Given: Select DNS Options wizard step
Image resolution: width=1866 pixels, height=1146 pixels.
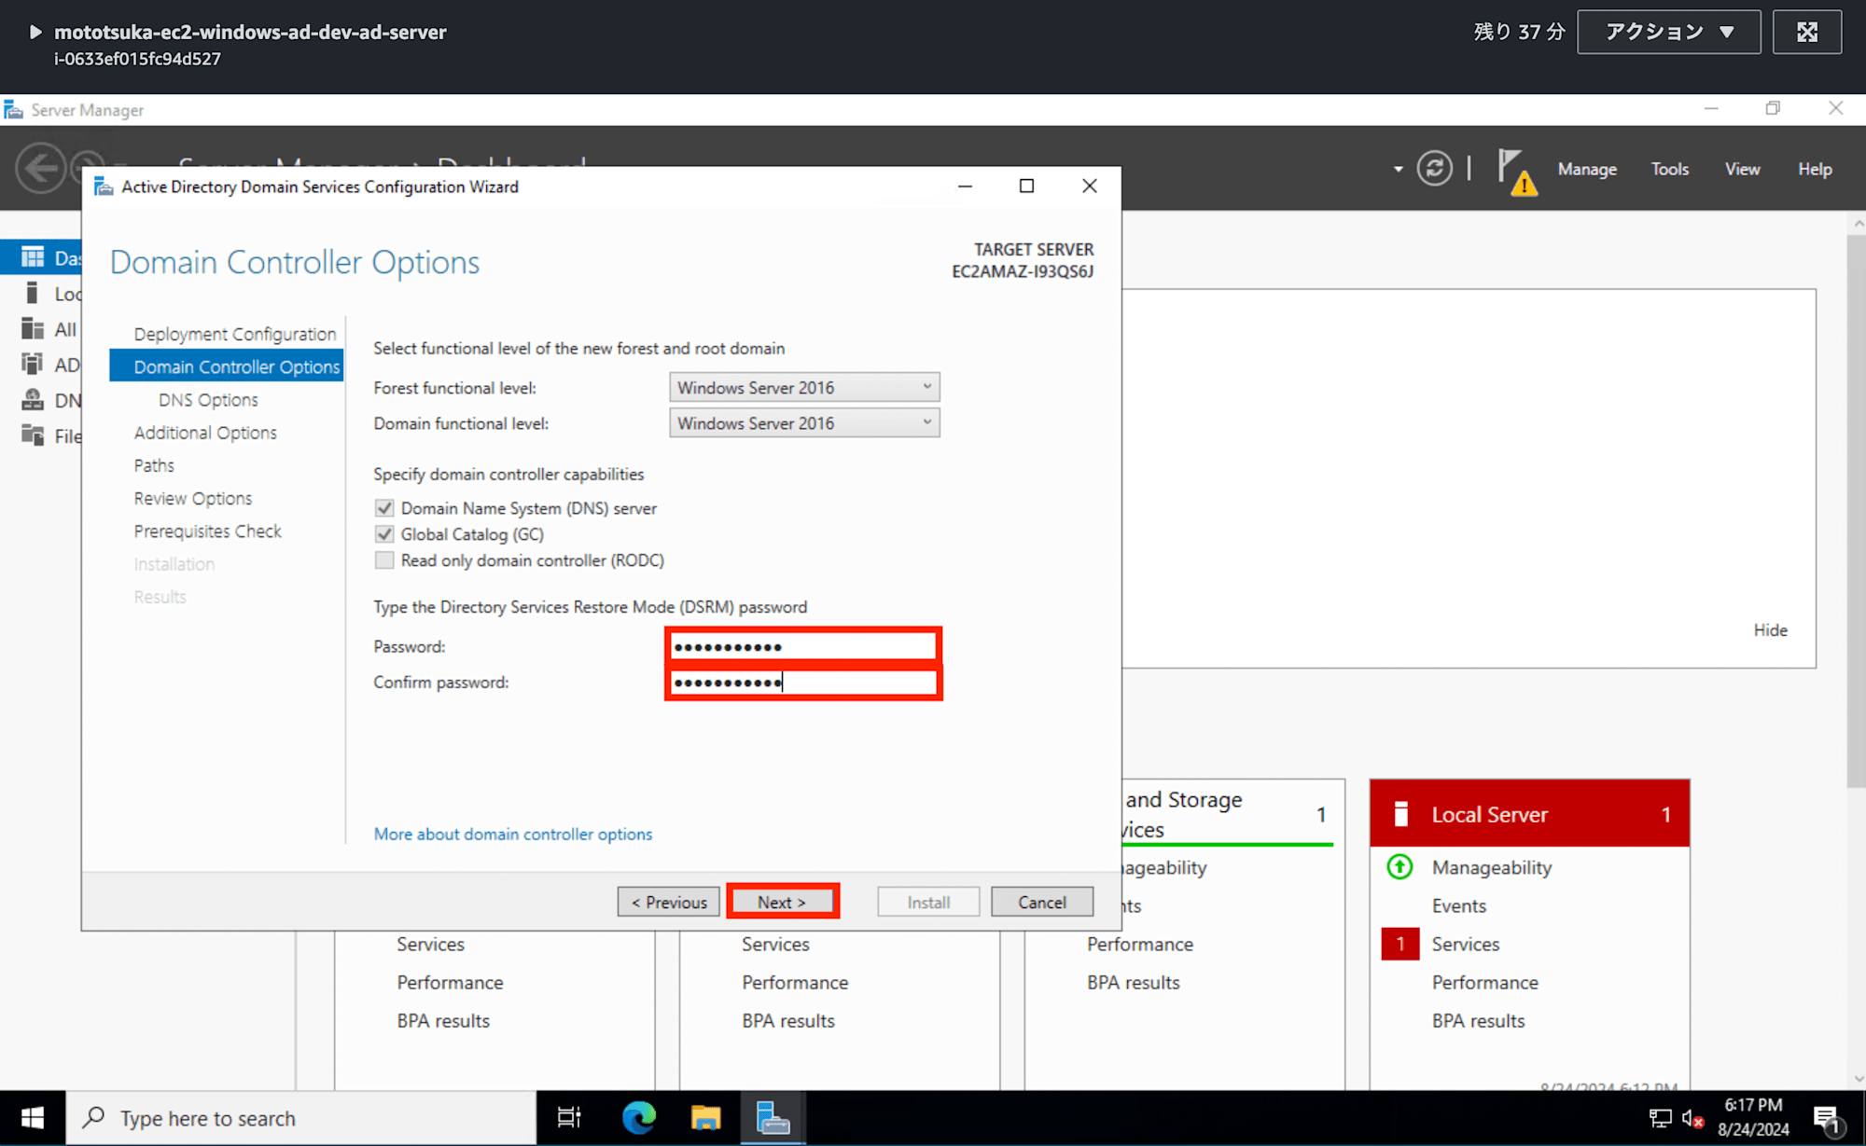Looking at the screenshot, I should click(208, 399).
